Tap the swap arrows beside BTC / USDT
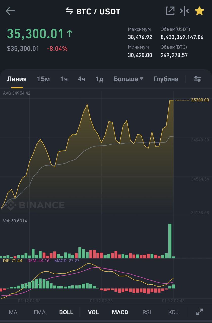 69,11
